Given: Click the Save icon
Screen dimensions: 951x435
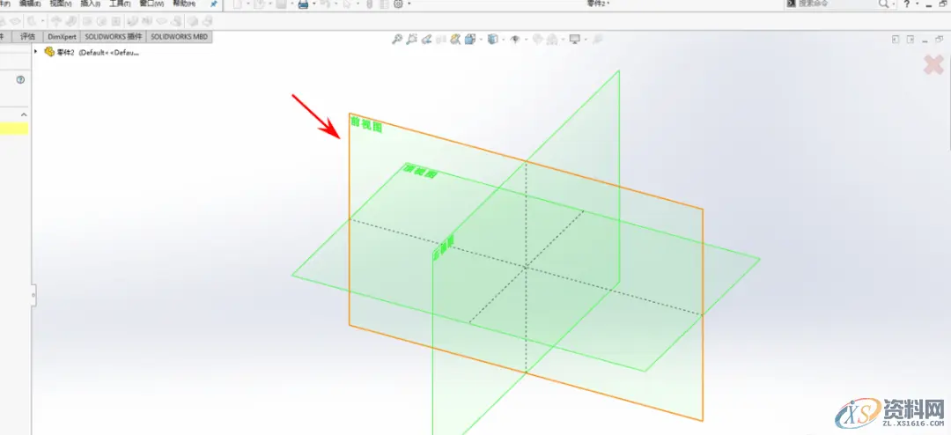Looking at the screenshot, I should [281, 4].
